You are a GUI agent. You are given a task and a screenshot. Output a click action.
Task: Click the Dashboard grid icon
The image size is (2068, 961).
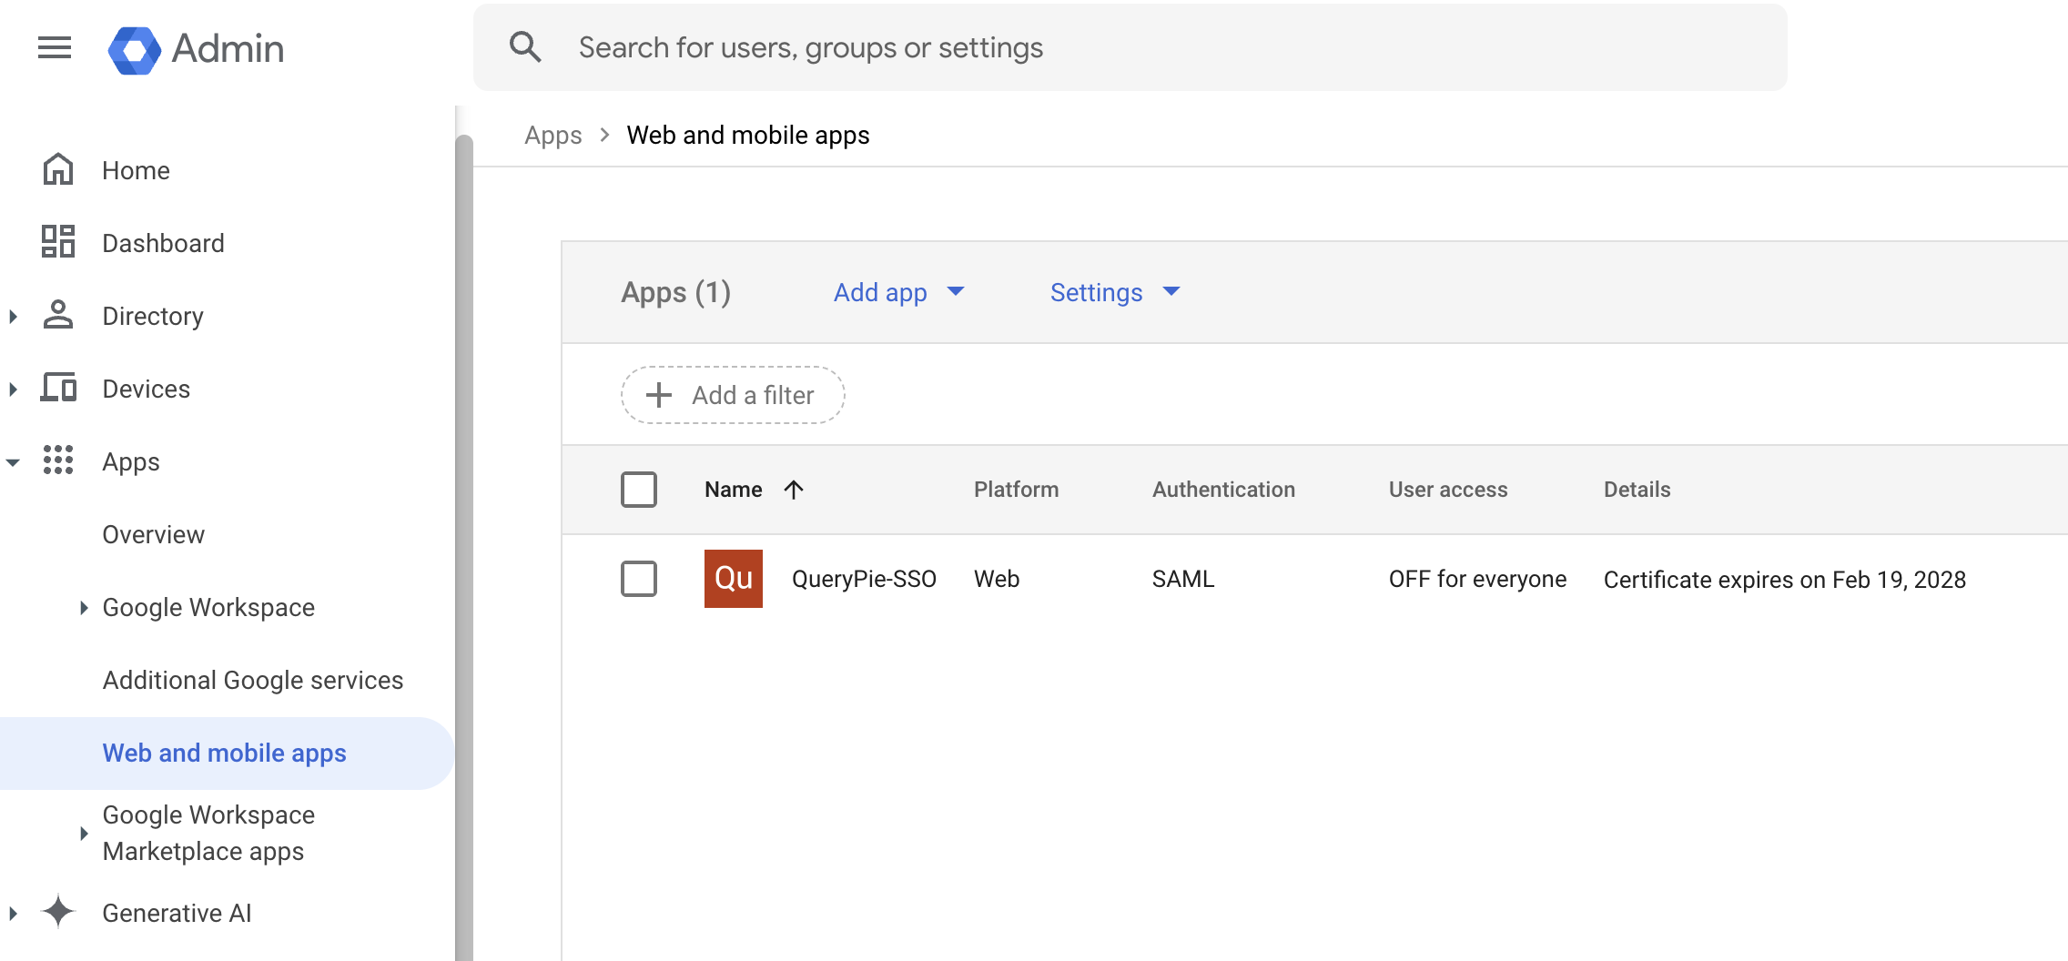click(58, 242)
